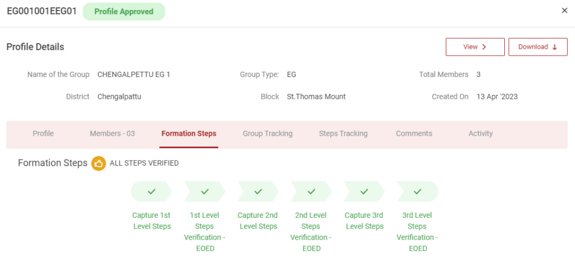The image size is (575, 270).
Task: Select the Formation Steps tab
Action: point(189,134)
